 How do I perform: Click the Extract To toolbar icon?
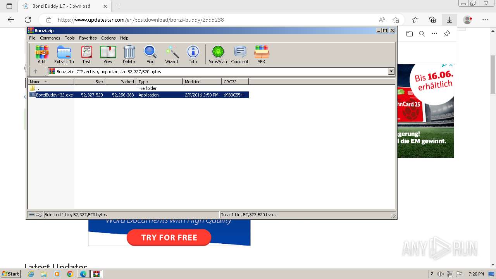[64, 54]
